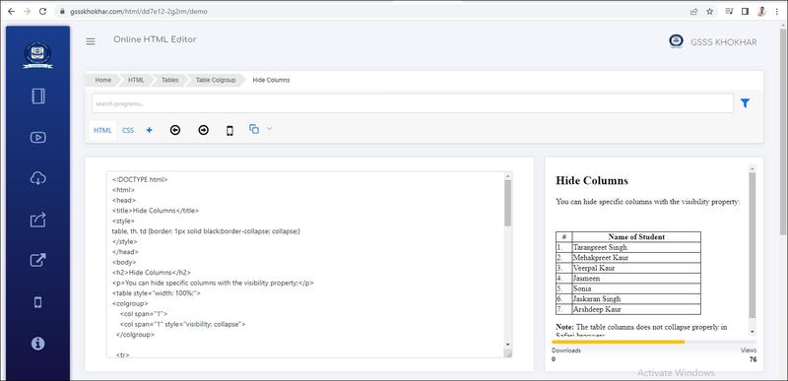The image size is (788, 381).
Task: Click browser forward arrow
Action: pyautogui.click(x=27, y=11)
